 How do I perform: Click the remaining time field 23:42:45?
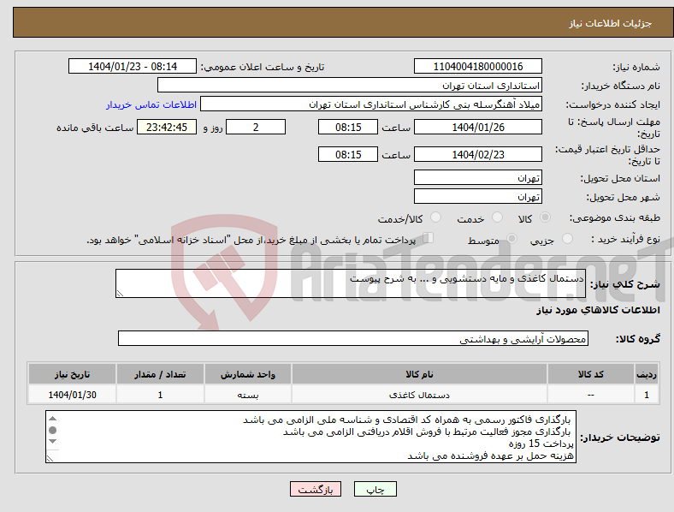click(167, 127)
